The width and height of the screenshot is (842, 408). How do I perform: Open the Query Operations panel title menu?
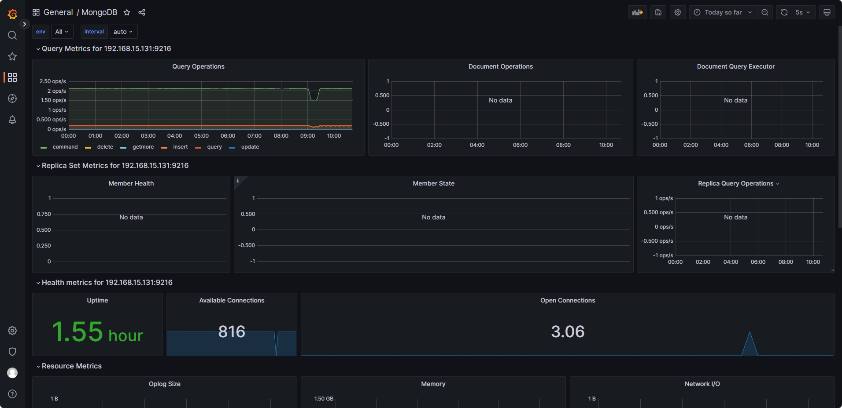click(198, 66)
